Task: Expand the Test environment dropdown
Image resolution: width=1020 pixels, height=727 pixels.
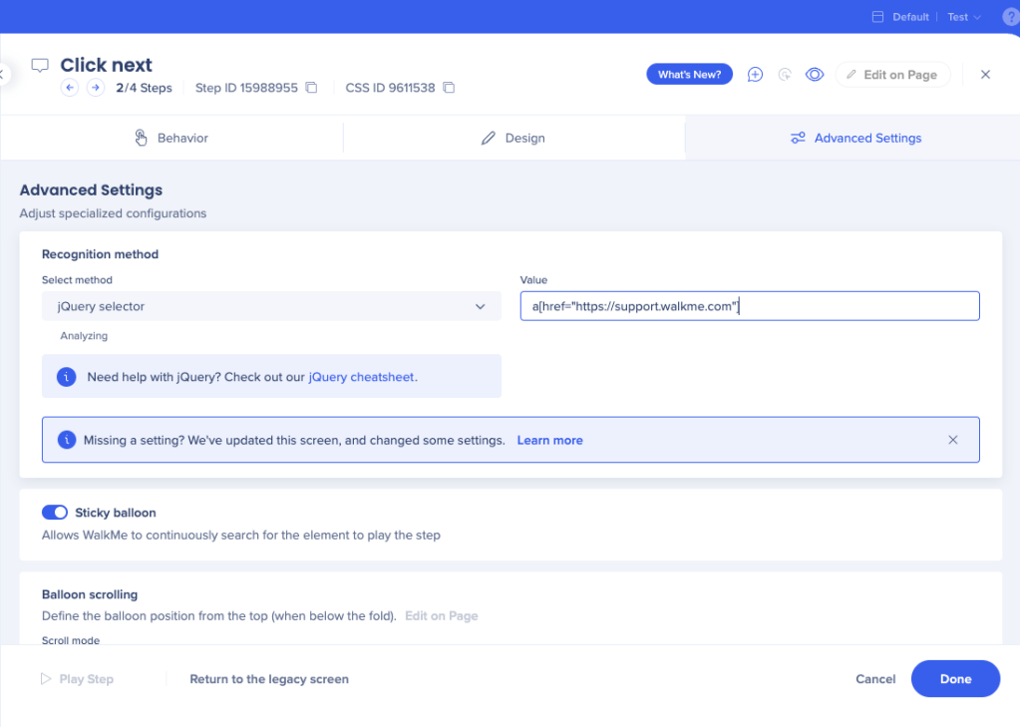Action: 963,17
